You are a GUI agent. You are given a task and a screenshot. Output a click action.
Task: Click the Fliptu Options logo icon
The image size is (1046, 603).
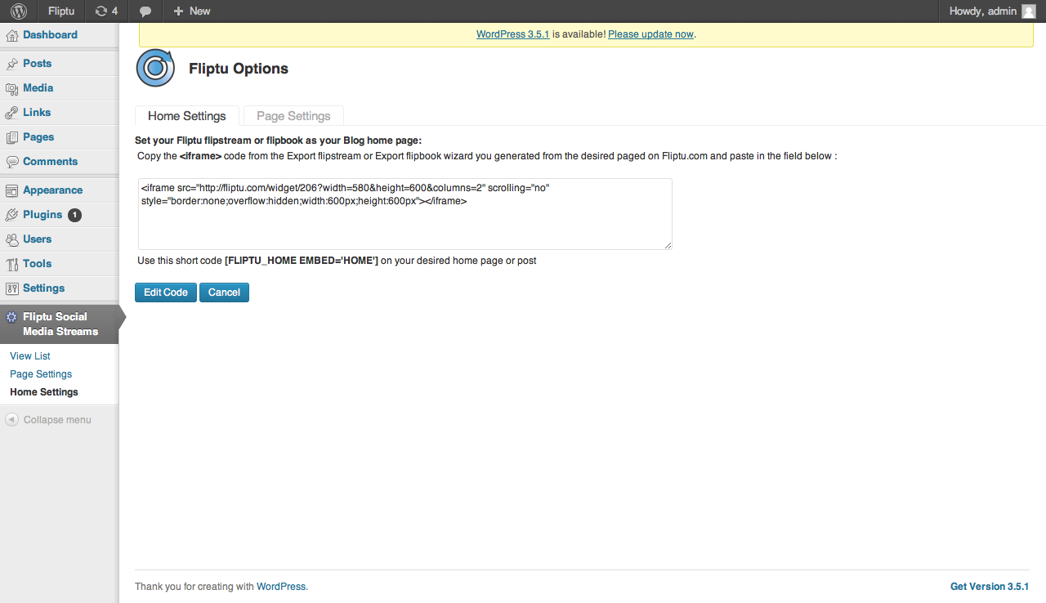pos(155,68)
